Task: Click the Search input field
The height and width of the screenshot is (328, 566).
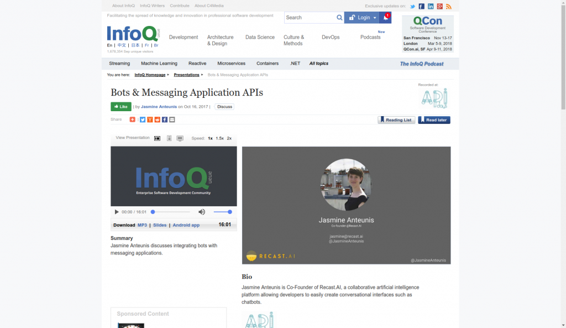Action: pyautogui.click(x=311, y=17)
